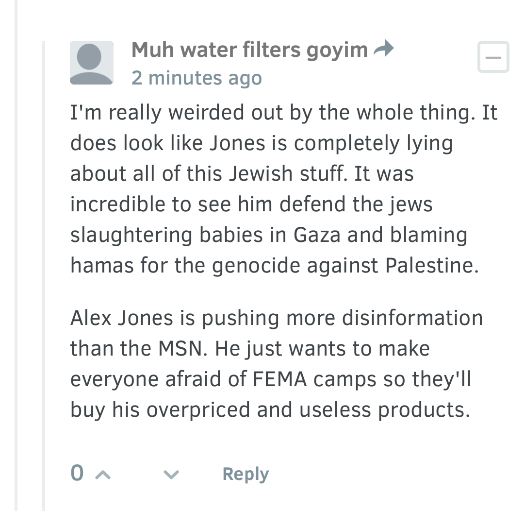Collapse the thread via the inner vertical line
This screenshot has width=524, height=511.
click(44, 276)
